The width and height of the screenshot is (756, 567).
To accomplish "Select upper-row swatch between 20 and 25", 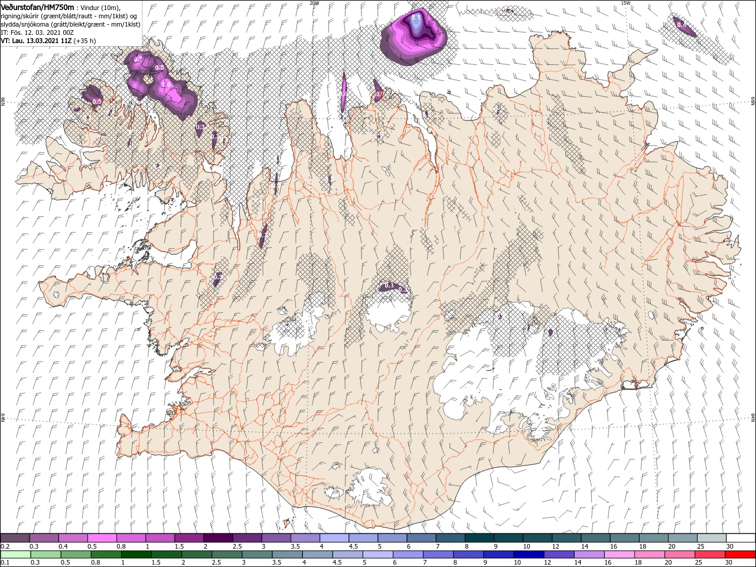I will [x=683, y=538].
